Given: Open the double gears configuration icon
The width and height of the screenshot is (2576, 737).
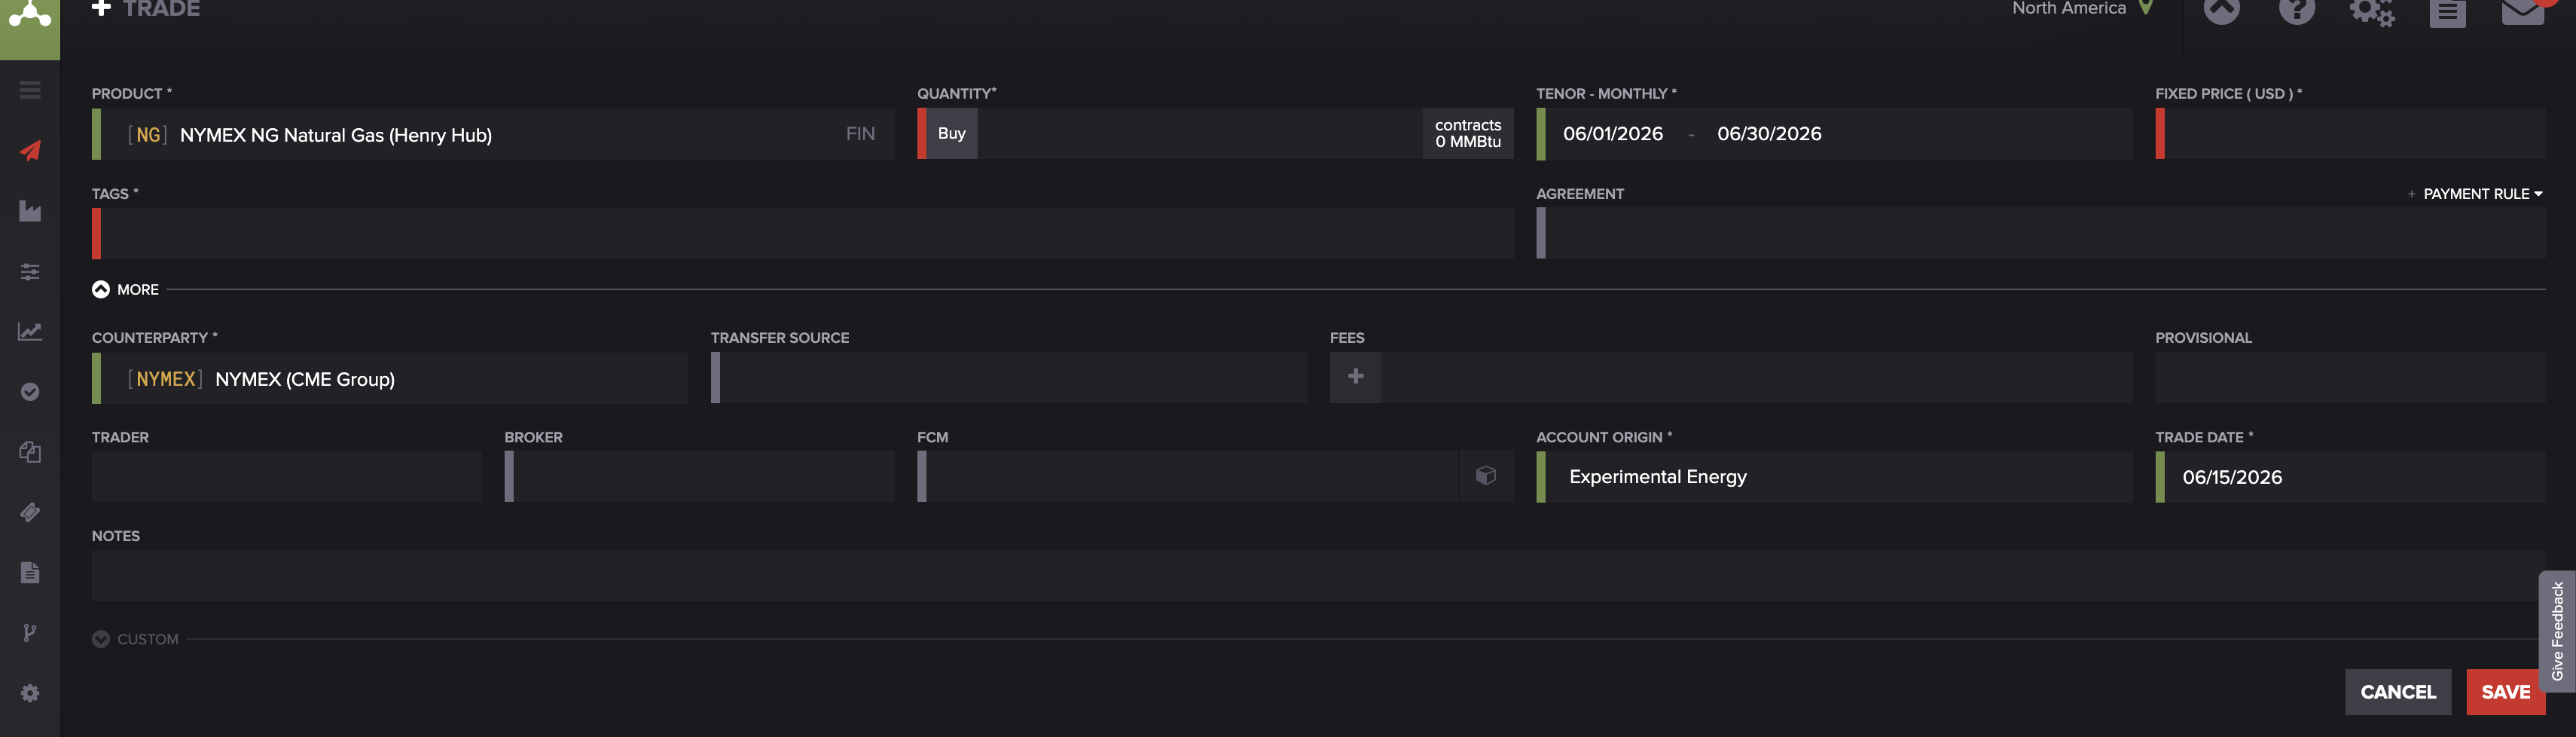Looking at the screenshot, I should 2372,12.
